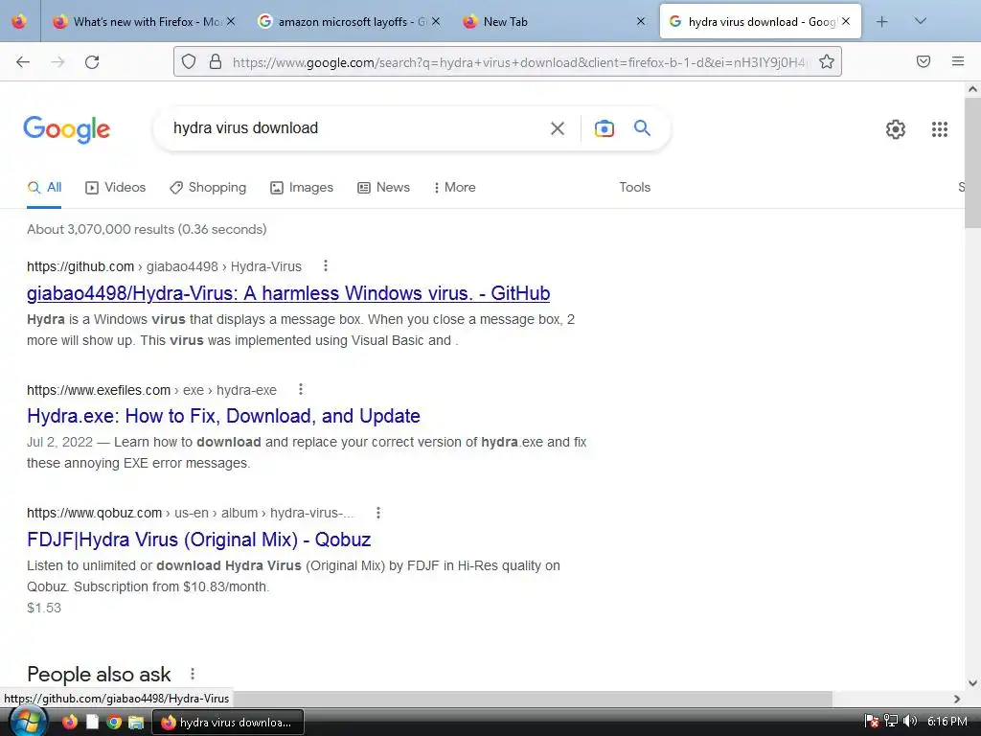The width and height of the screenshot is (981, 736).
Task: Click the github.com breadcrumb URL
Action: [164, 266]
